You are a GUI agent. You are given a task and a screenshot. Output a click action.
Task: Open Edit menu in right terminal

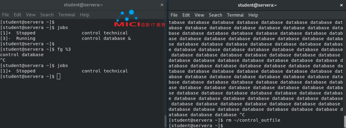tap(186, 15)
